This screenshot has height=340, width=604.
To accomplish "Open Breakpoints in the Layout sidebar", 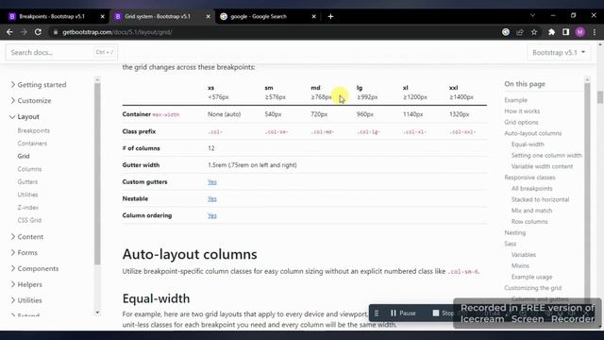I will [34, 130].
